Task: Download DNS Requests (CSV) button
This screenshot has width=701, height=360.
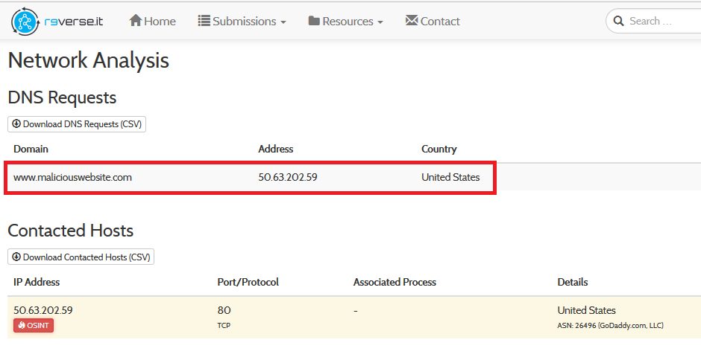Action: 77,124
